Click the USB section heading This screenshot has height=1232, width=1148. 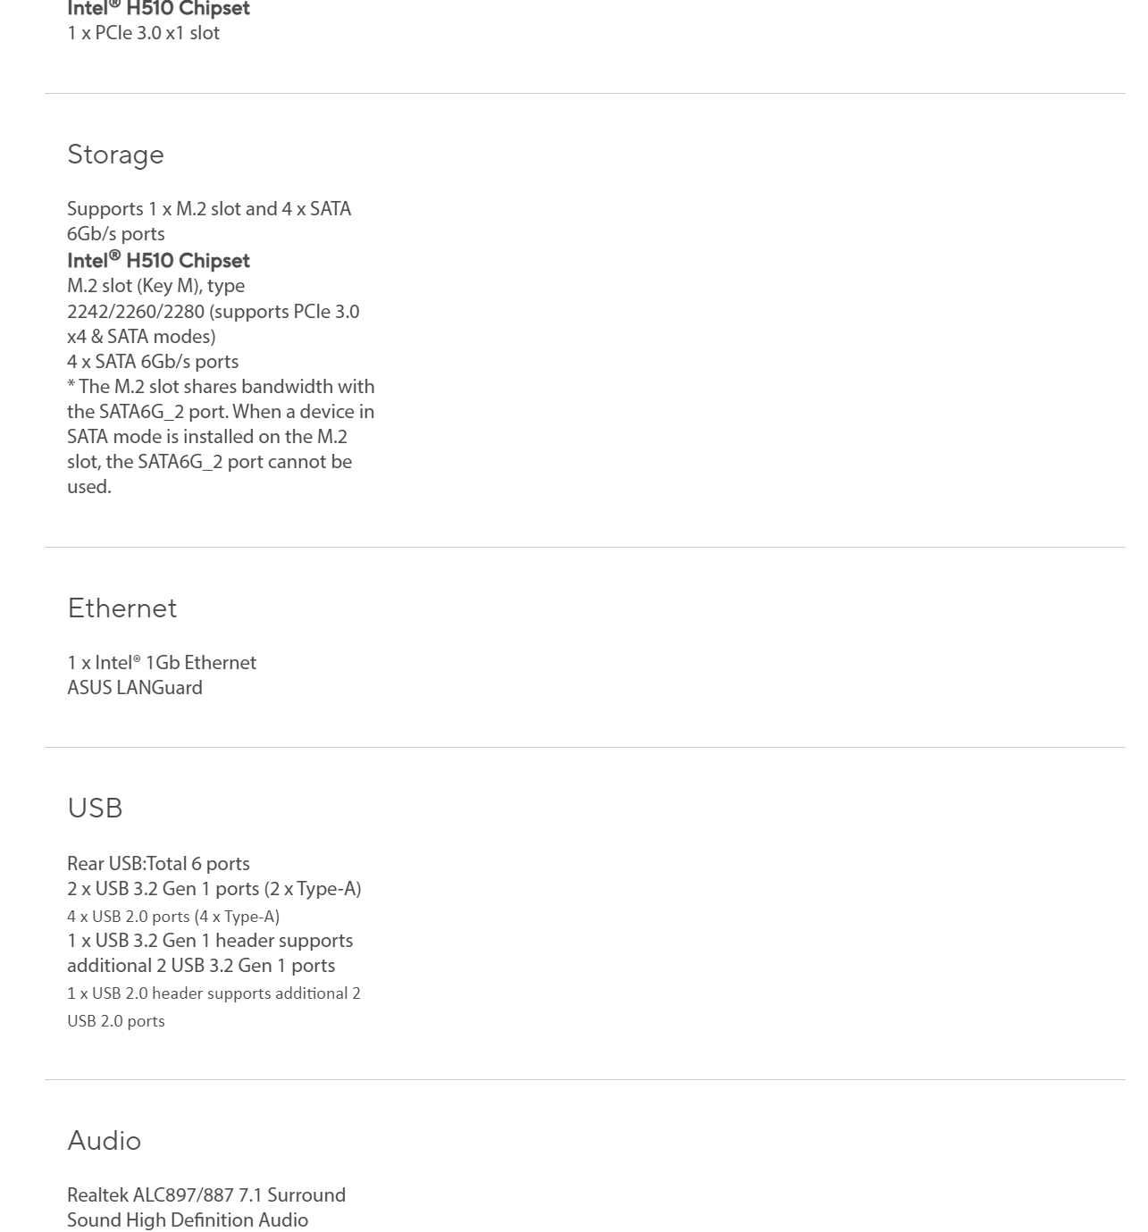(x=95, y=809)
